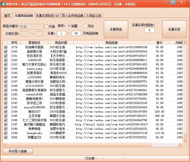
Task: Click seller yanlu_yang cell
Action: (x=34, y=69)
